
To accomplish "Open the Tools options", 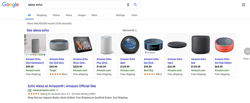I will click(x=134, y=15).
